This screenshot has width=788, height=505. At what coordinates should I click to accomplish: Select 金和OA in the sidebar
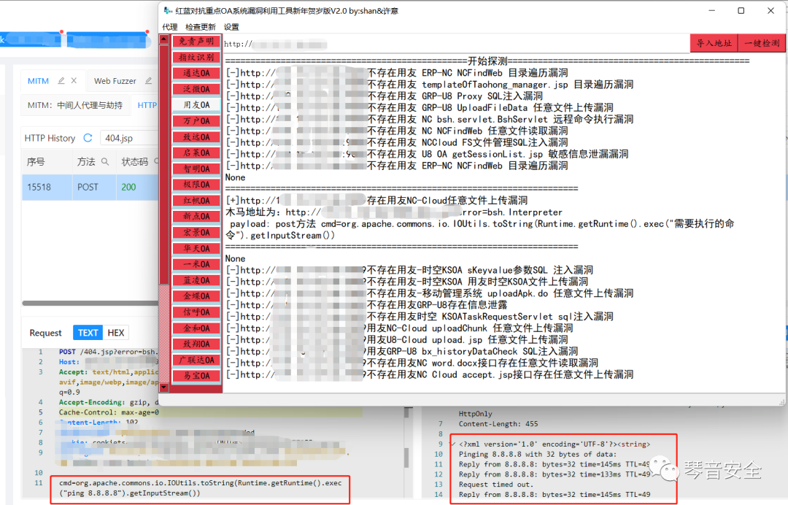pos(196,328)
